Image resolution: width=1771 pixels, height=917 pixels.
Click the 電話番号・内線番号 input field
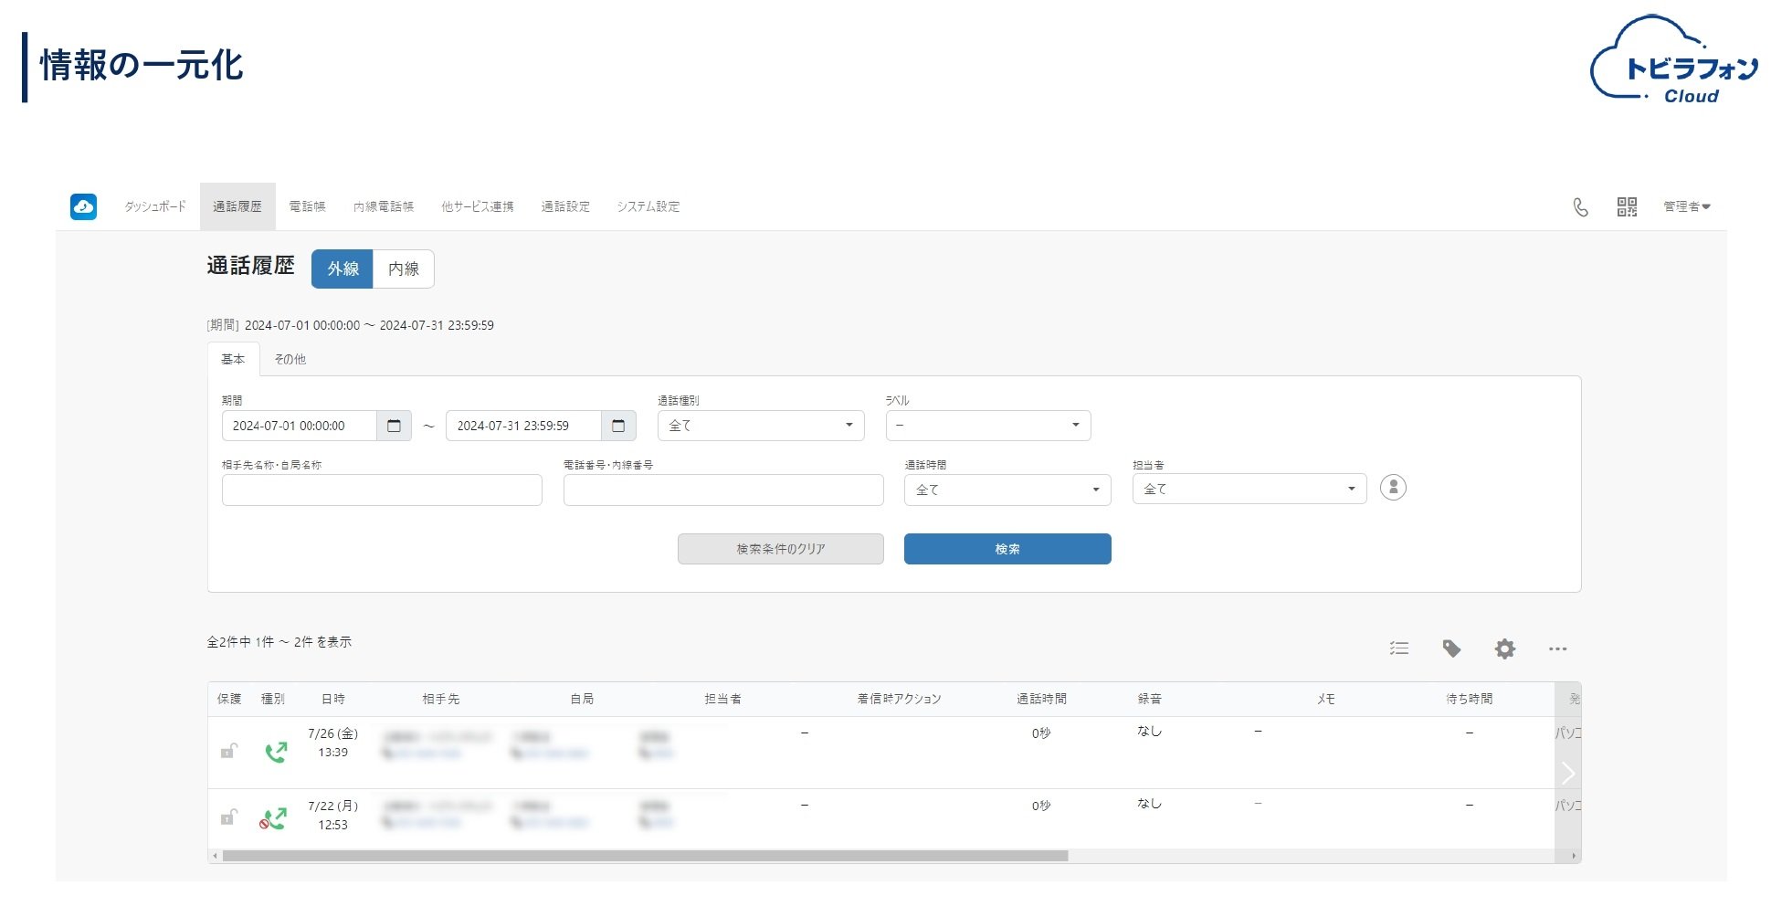(x=723, y=490)
